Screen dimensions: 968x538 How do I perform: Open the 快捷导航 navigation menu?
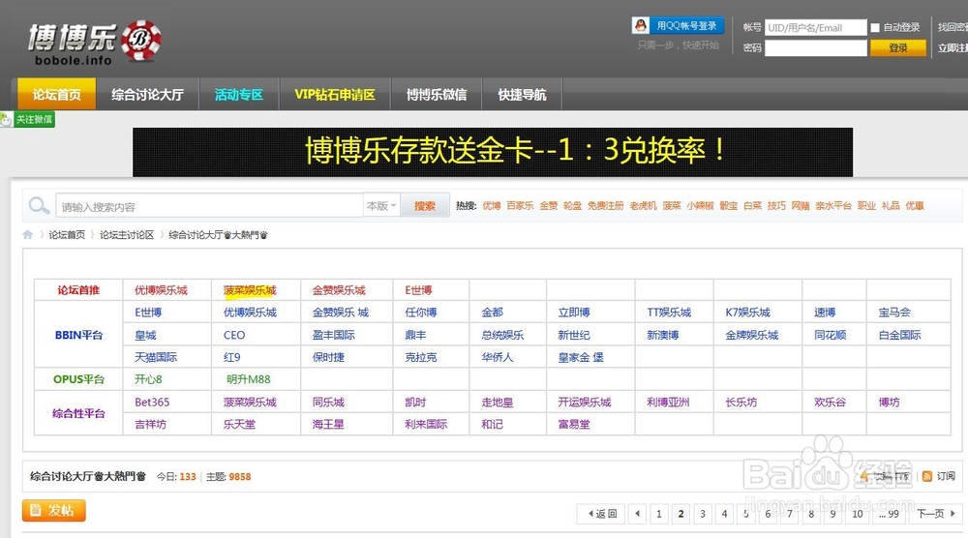coord(523,95)
